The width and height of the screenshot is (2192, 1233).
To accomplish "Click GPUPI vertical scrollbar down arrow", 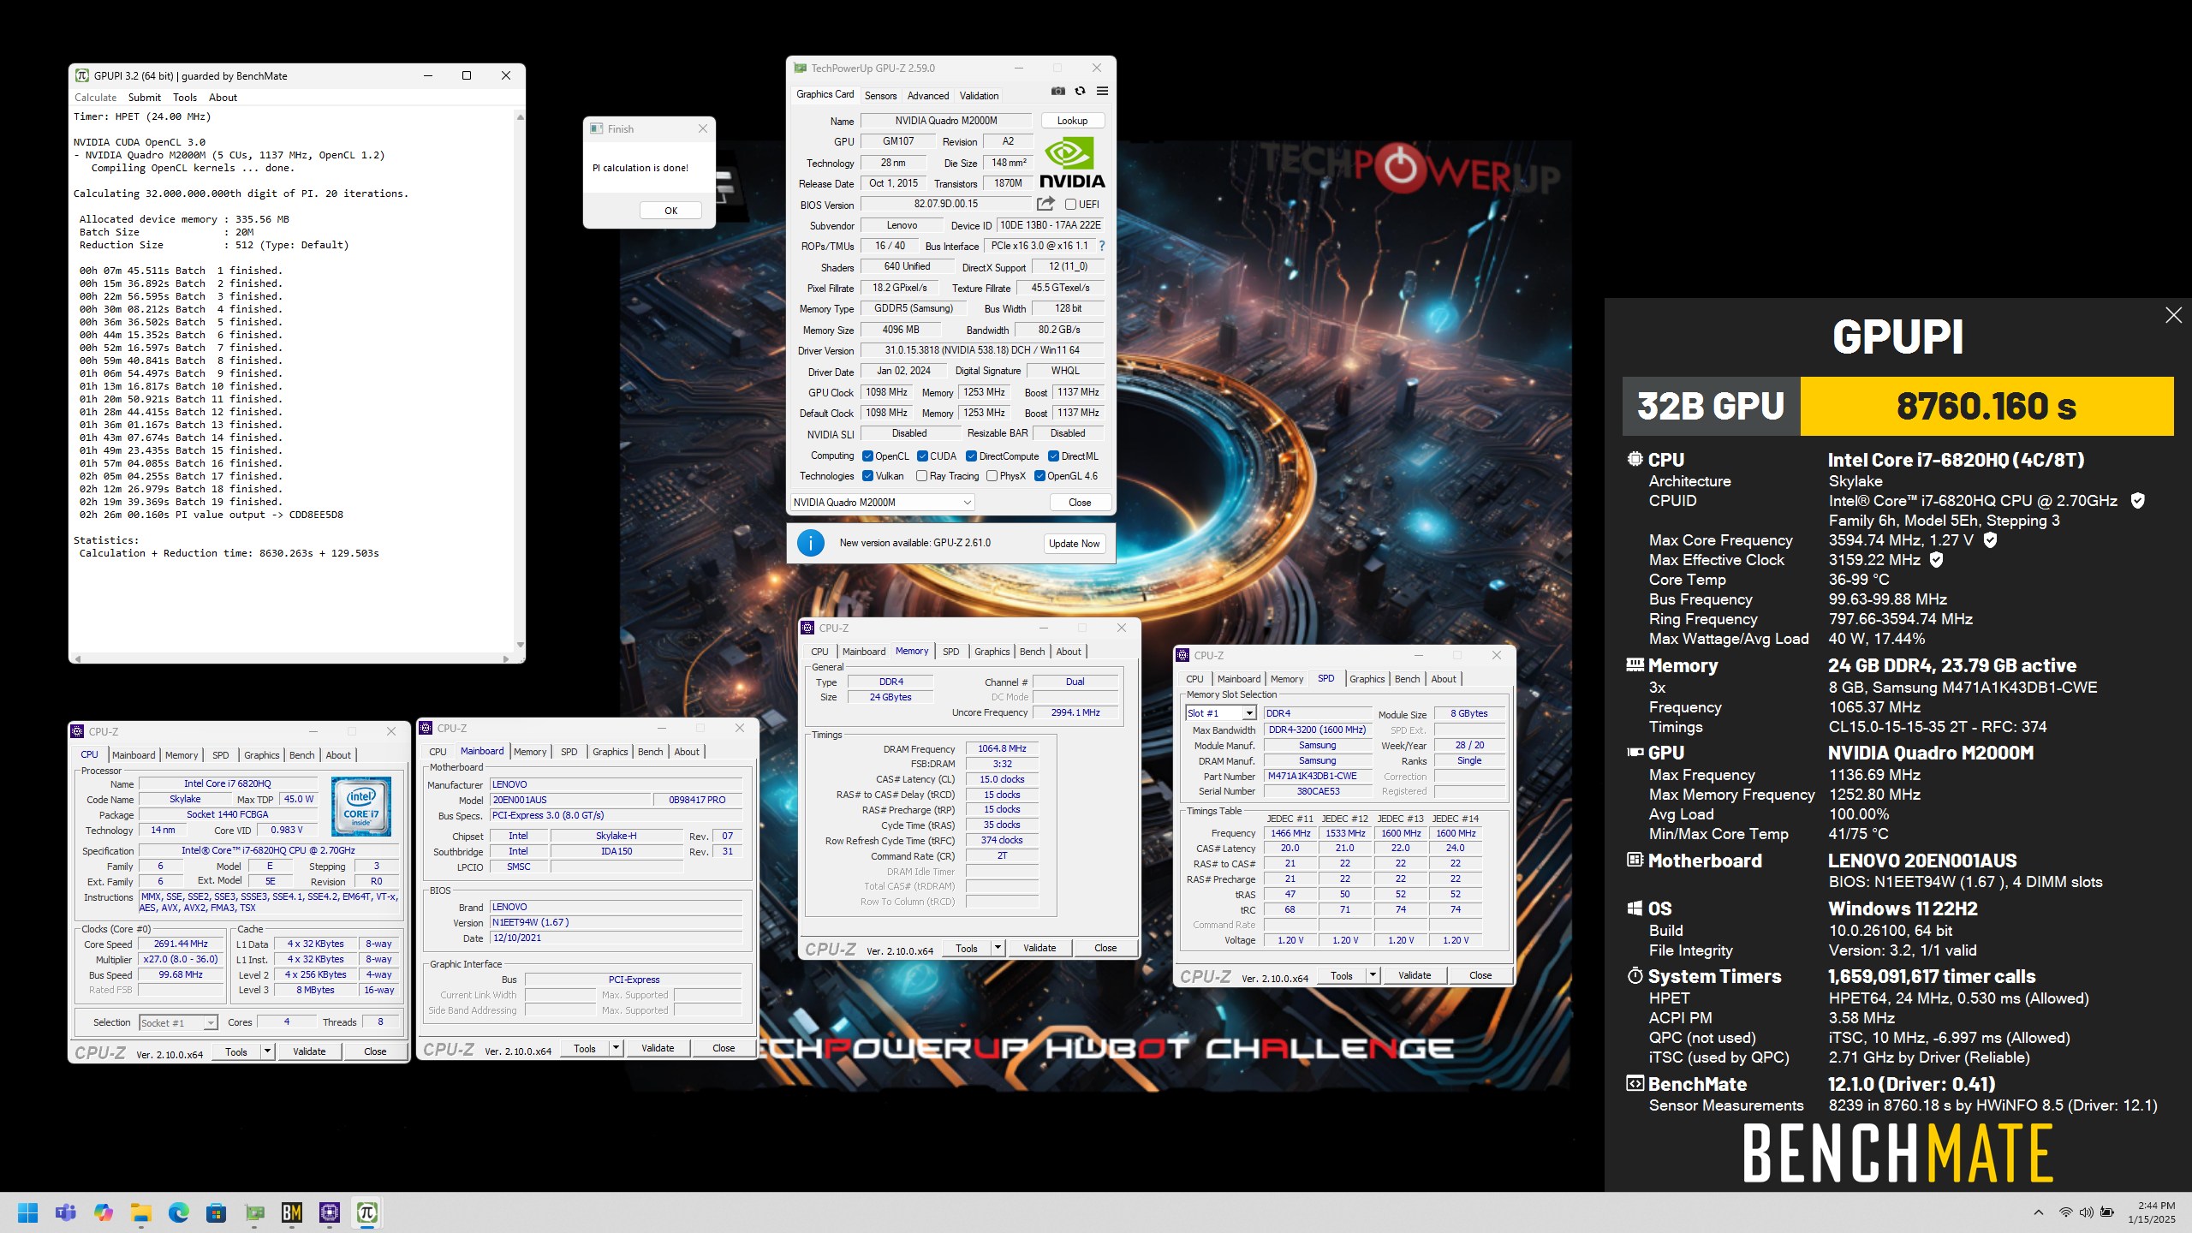I will (x=520, y=645).
